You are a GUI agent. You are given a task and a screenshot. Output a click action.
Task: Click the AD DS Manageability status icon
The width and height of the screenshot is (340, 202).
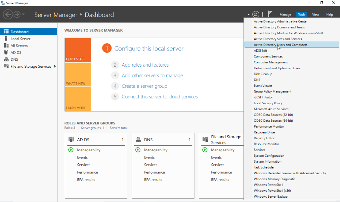71,150
